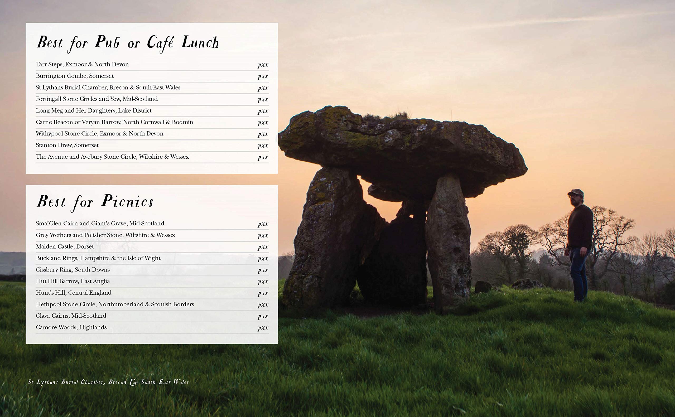Image resolution: width=675 pixels, height=417 pixels.
Task: Open Grey Wethers and Polisher Stone entry
Action: 105,235
